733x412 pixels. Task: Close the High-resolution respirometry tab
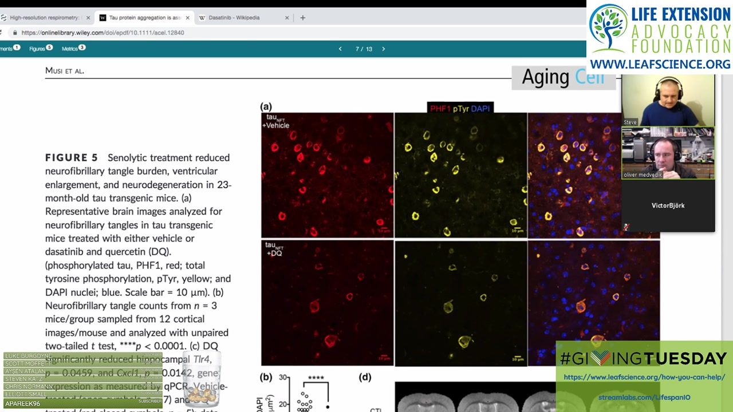point(88,18)
